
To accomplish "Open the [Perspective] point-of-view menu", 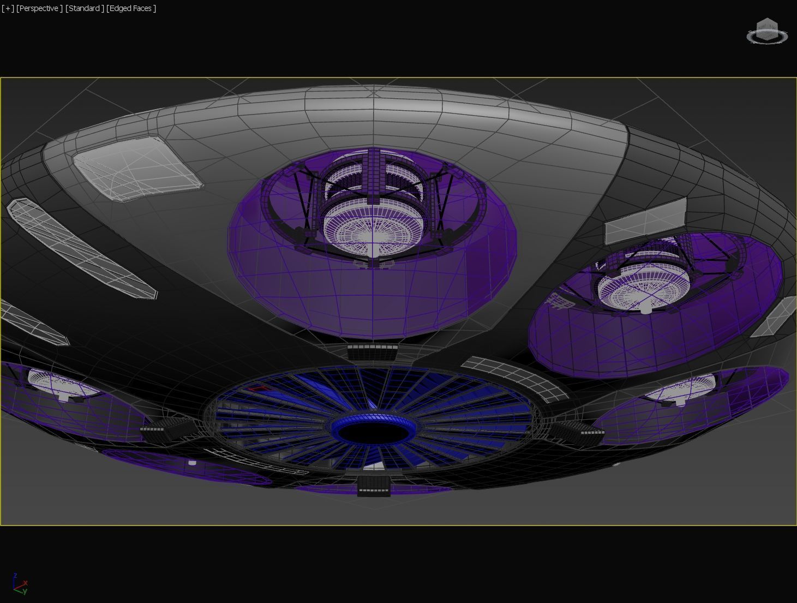I will pos(39,8).
